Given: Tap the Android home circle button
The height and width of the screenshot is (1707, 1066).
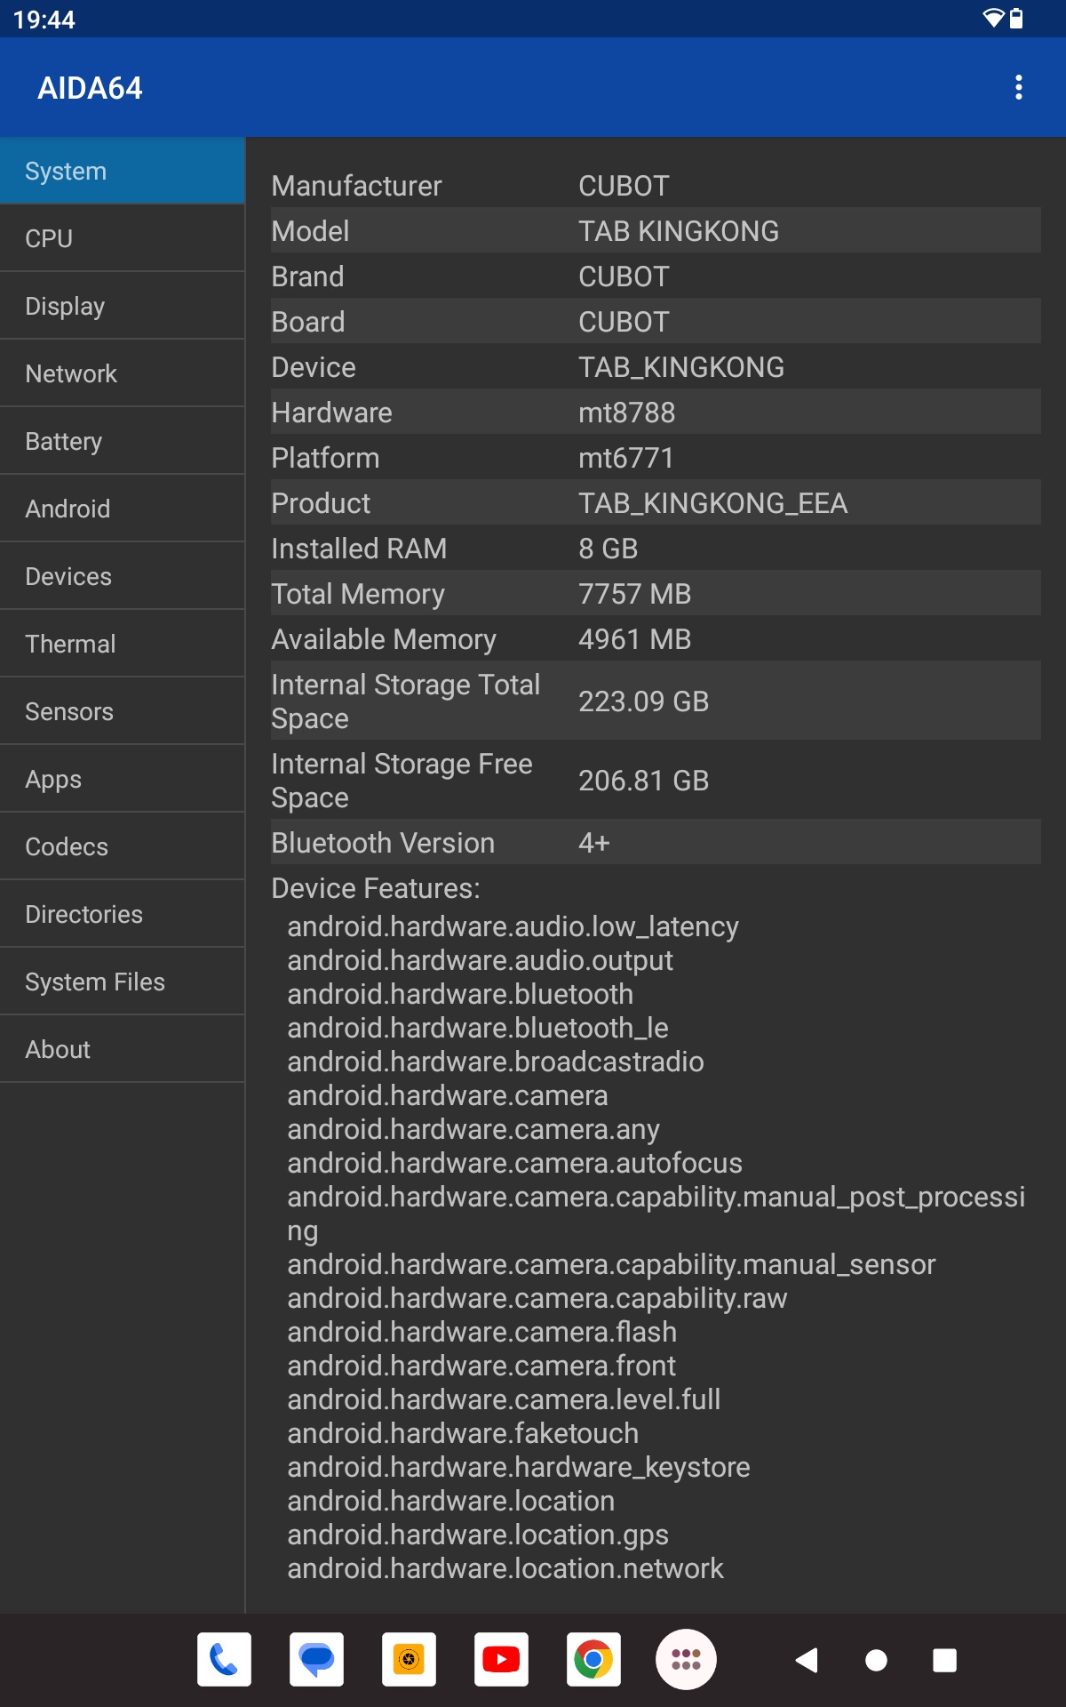Looking at the screenshot, I should point(876,1660).
